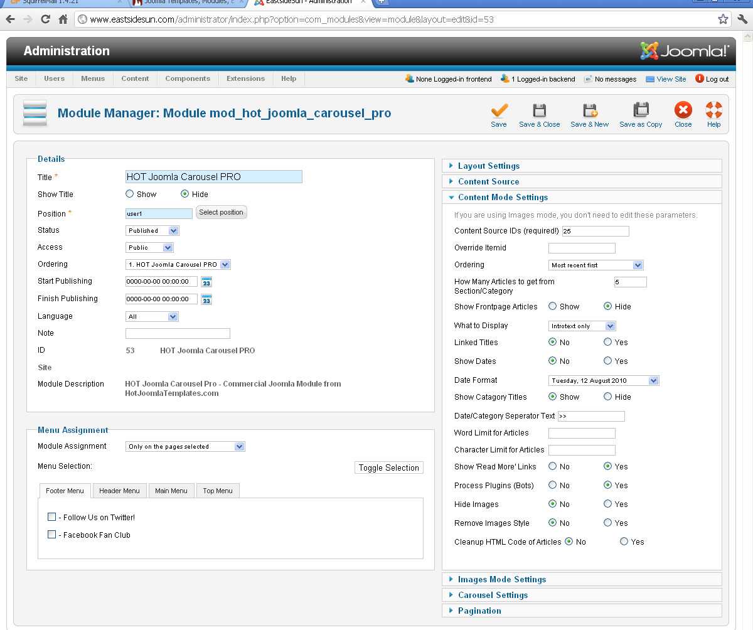This screenshot has width=753, height=630.
Task: Expand the Carousel Settings panel
Action: 582,595
